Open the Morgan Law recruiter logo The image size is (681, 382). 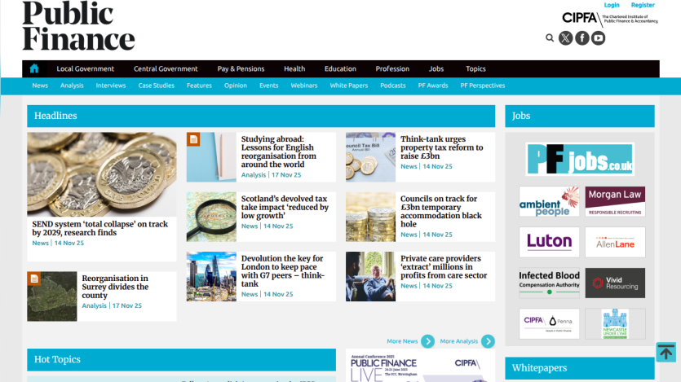point(615,202)
